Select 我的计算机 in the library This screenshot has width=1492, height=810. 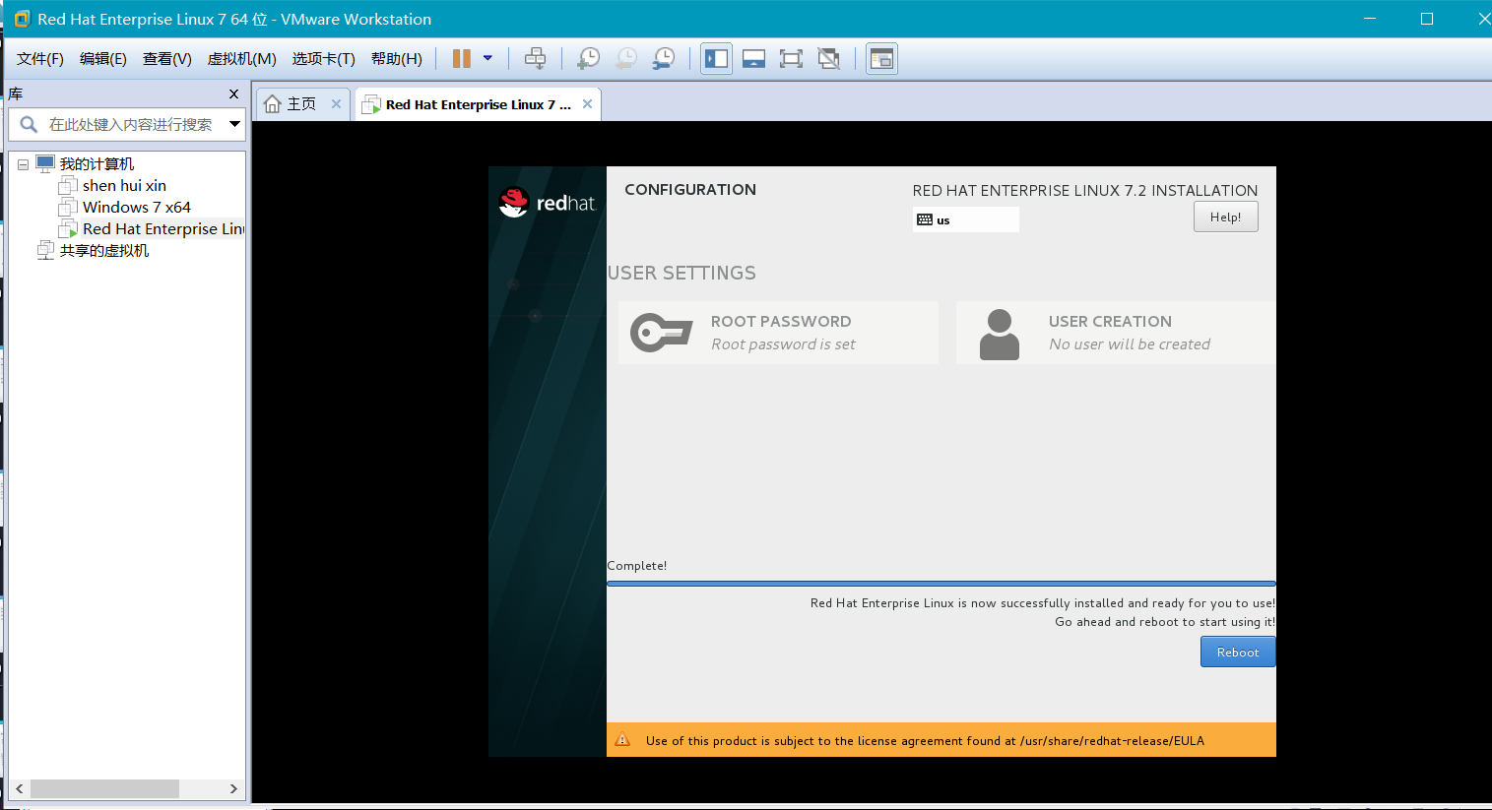click(97, 164)
